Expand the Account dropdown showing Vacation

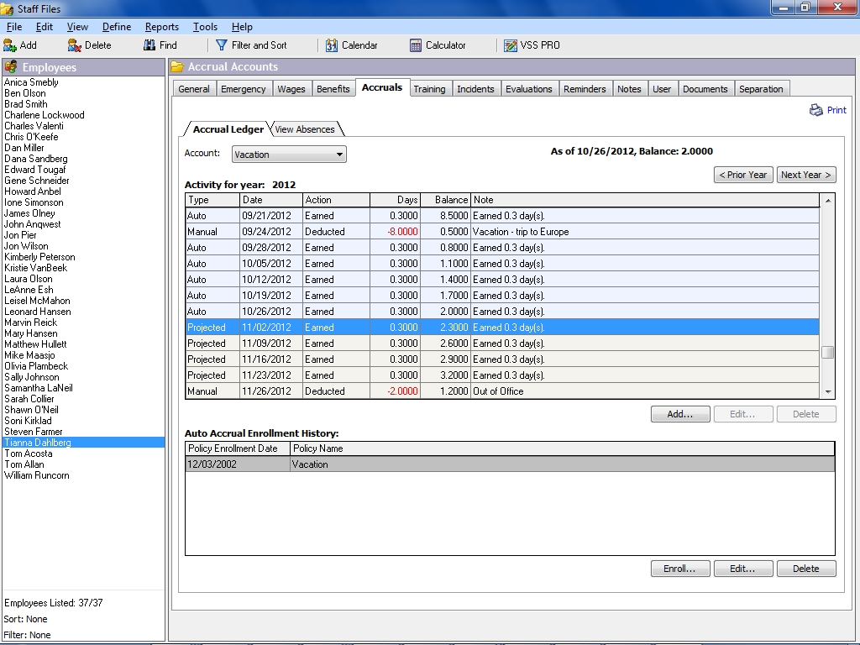339,155
